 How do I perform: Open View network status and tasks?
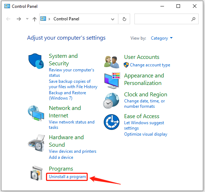click(72, 125)
